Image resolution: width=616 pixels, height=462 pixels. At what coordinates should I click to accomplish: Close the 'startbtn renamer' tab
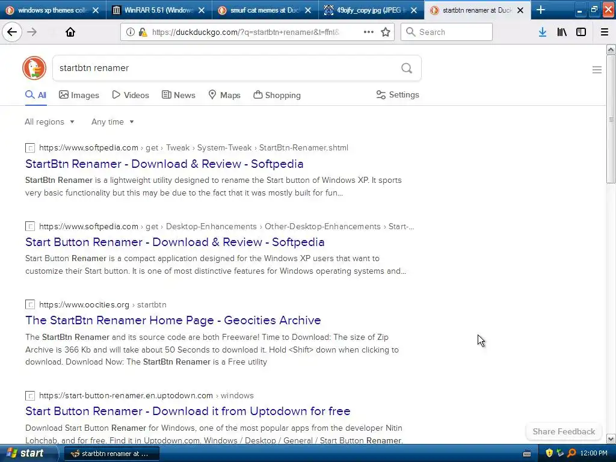pos(520,10)
